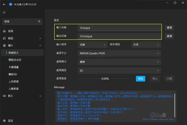Open 卡通漫畫 in the sidebar
The height and width of the screenshot is (125, 187).
(14, 67)
